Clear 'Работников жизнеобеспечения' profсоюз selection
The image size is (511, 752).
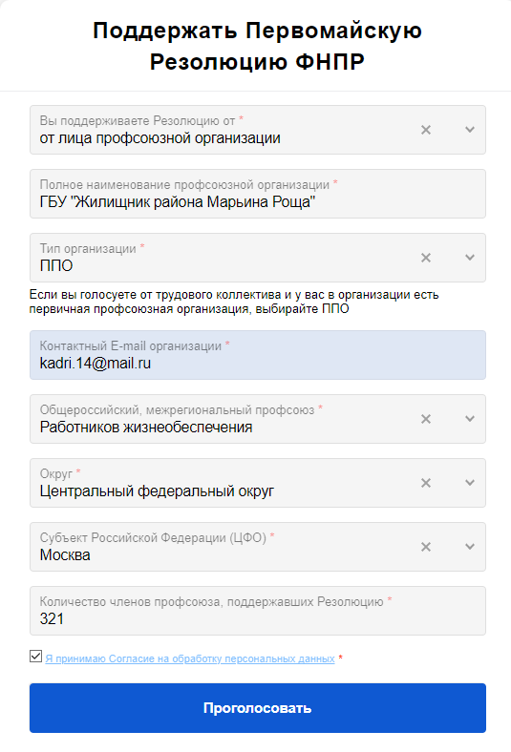426,419
